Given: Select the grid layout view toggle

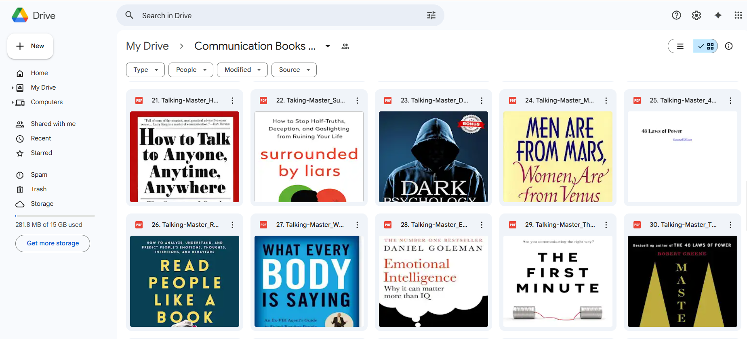Looking at the screenshot, I should pyautogui.click(x=705, y=46).
